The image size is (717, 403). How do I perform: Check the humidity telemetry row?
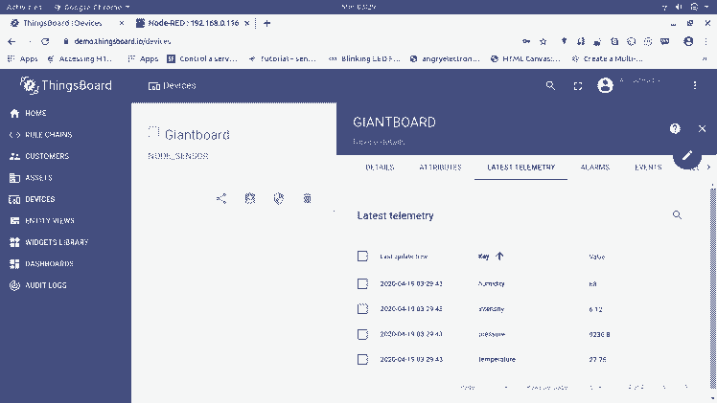362,284
